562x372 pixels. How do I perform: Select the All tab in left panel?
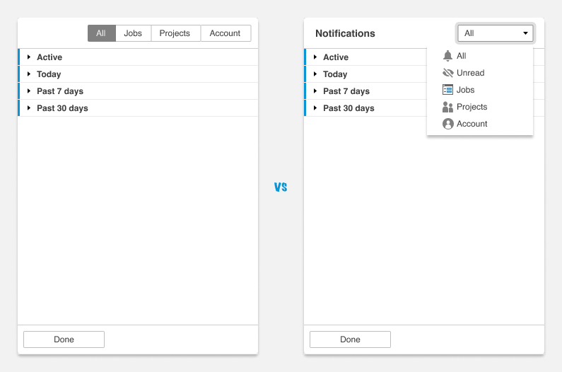coord(101,33)
